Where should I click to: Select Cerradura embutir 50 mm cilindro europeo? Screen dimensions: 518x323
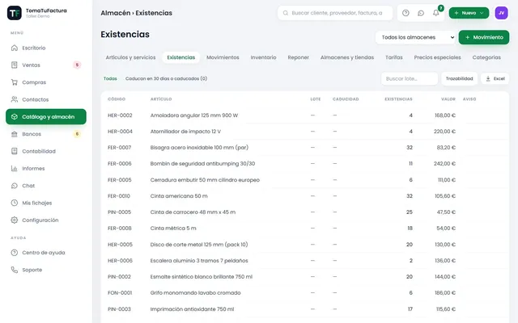point(305,180)
